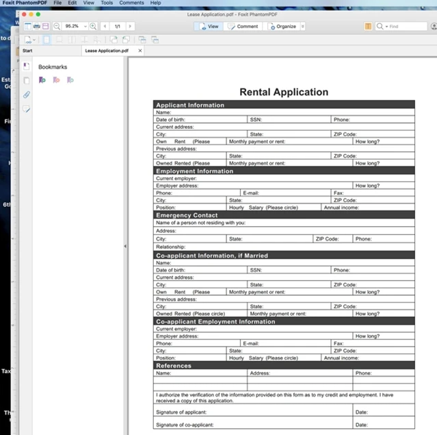
Task: Click the user account icon
Action: point(434,26)
